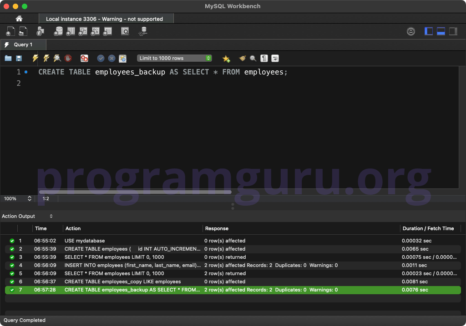Create a new table icon

coord(71,31)
